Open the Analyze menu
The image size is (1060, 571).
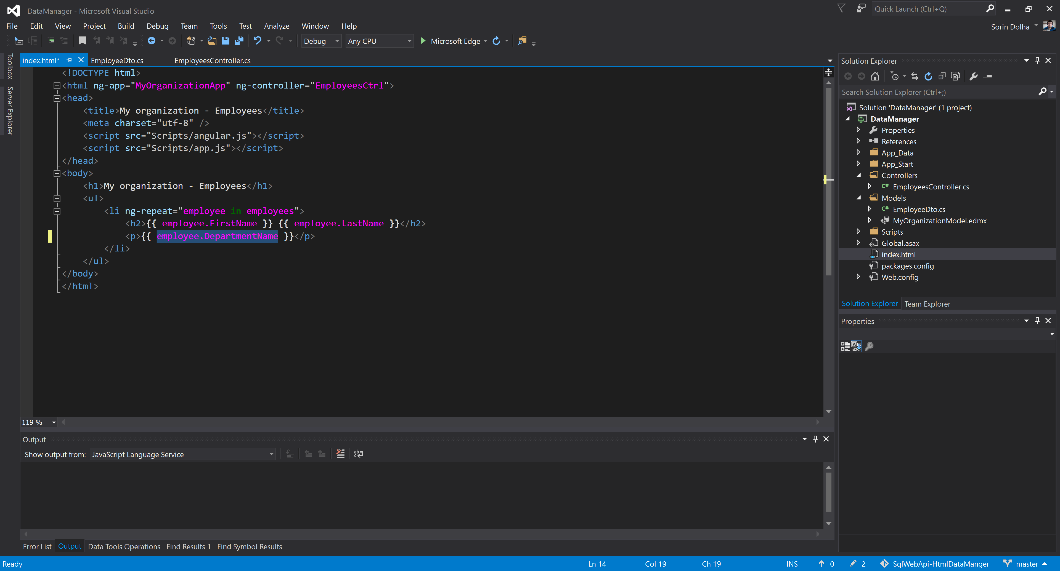[277, 26]
